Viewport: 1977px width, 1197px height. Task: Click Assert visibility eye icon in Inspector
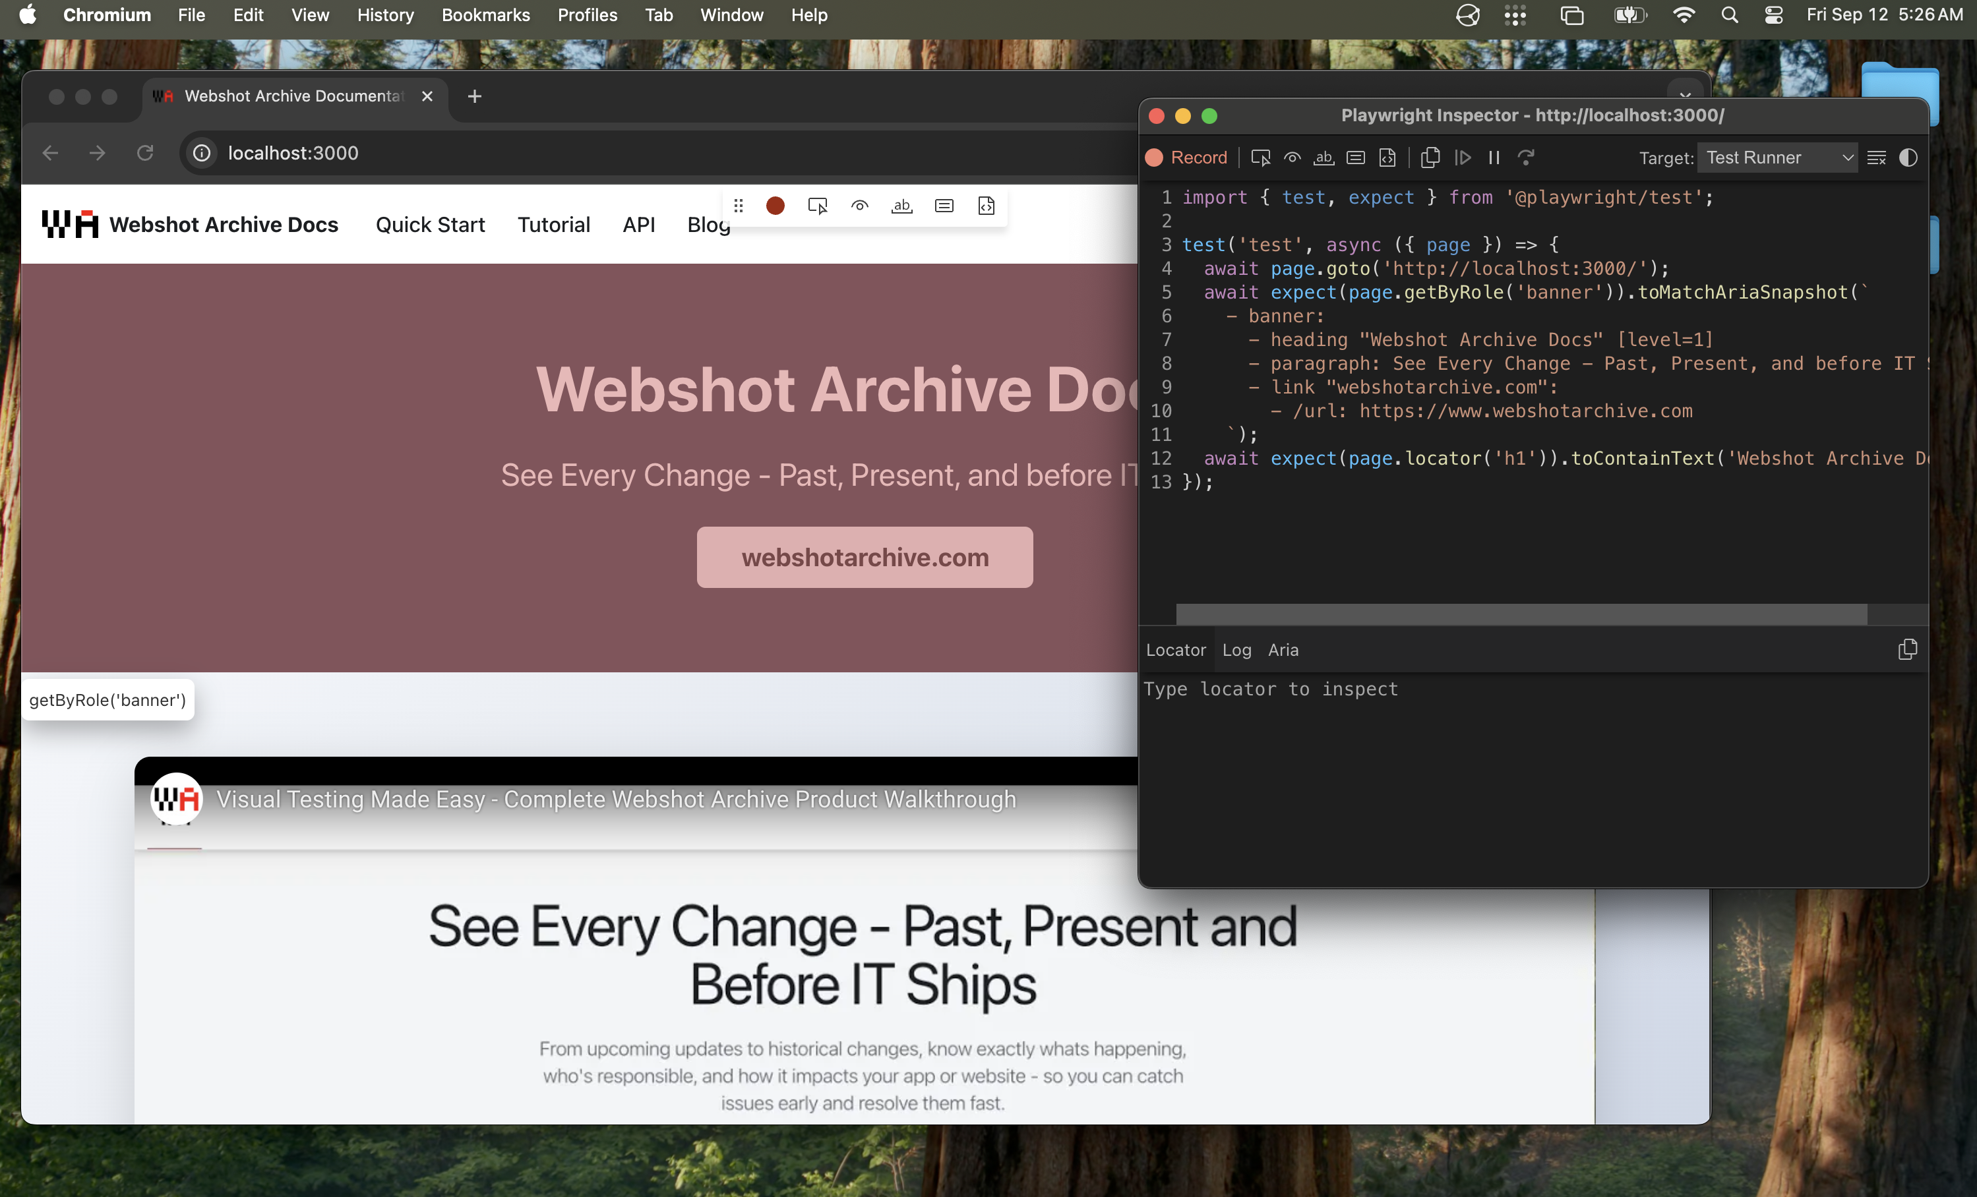pyautogui.click(x=1292, y=158)
